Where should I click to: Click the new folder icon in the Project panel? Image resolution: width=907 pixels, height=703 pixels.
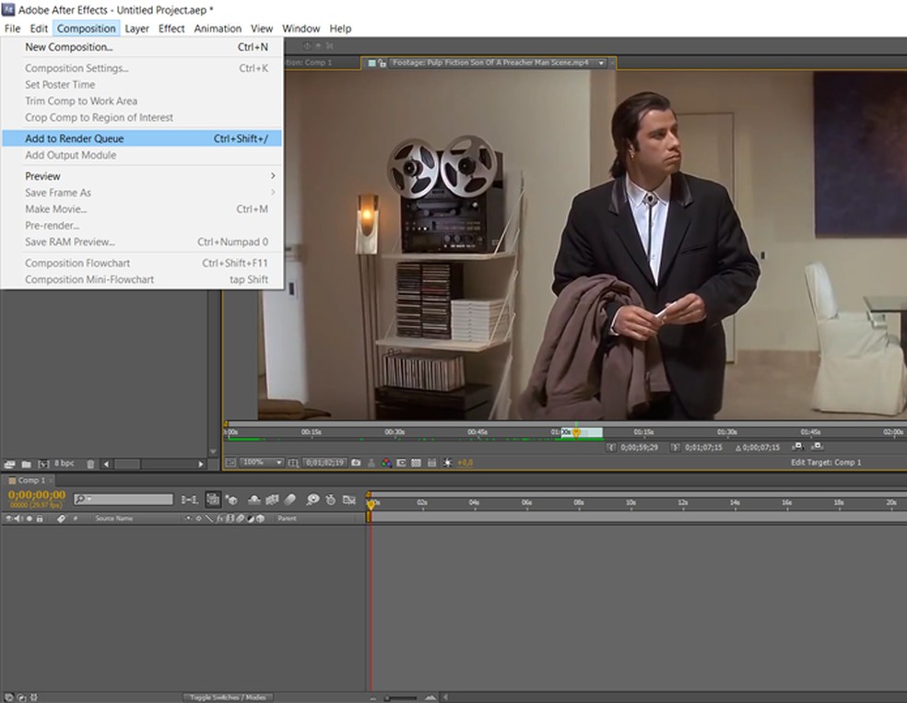[x=25, y=463]
